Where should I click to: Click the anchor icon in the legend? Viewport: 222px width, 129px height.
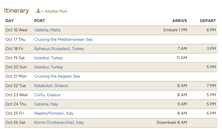(x=38, y=11)
